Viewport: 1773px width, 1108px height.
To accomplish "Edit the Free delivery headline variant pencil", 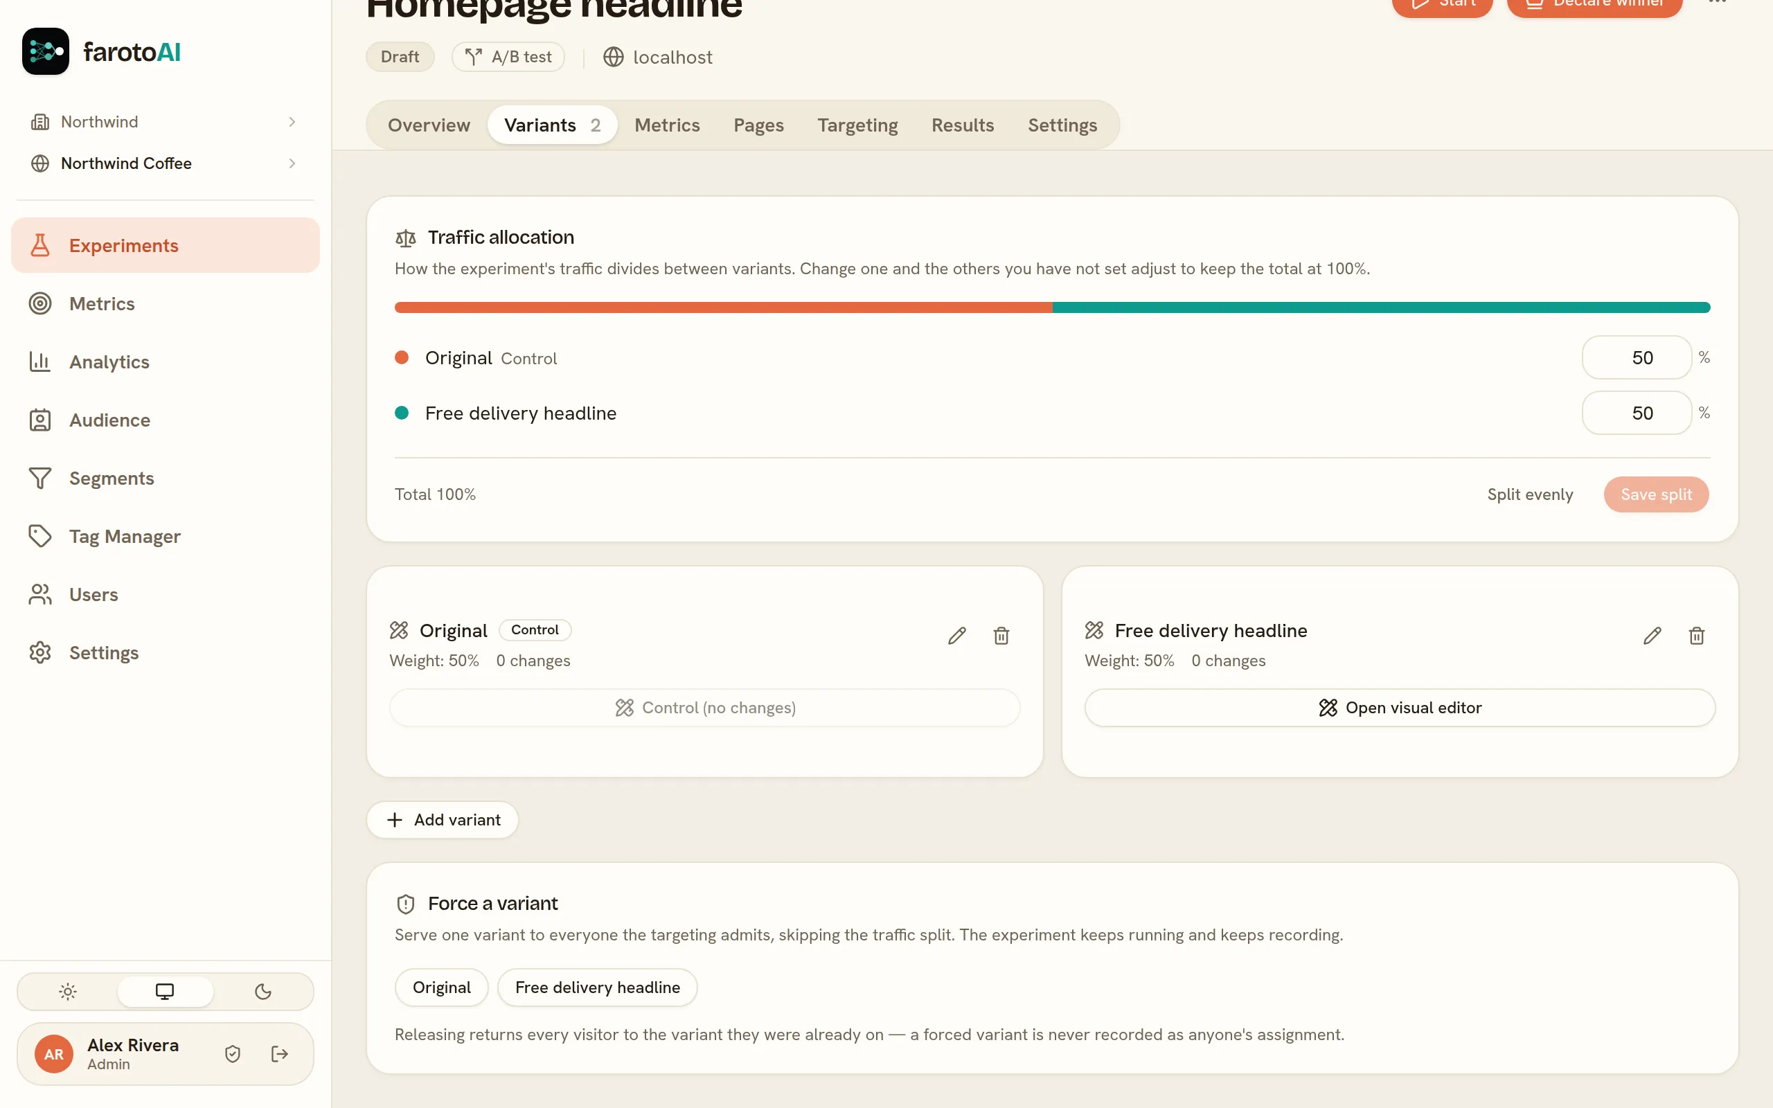I will [x=1652, y=635].
